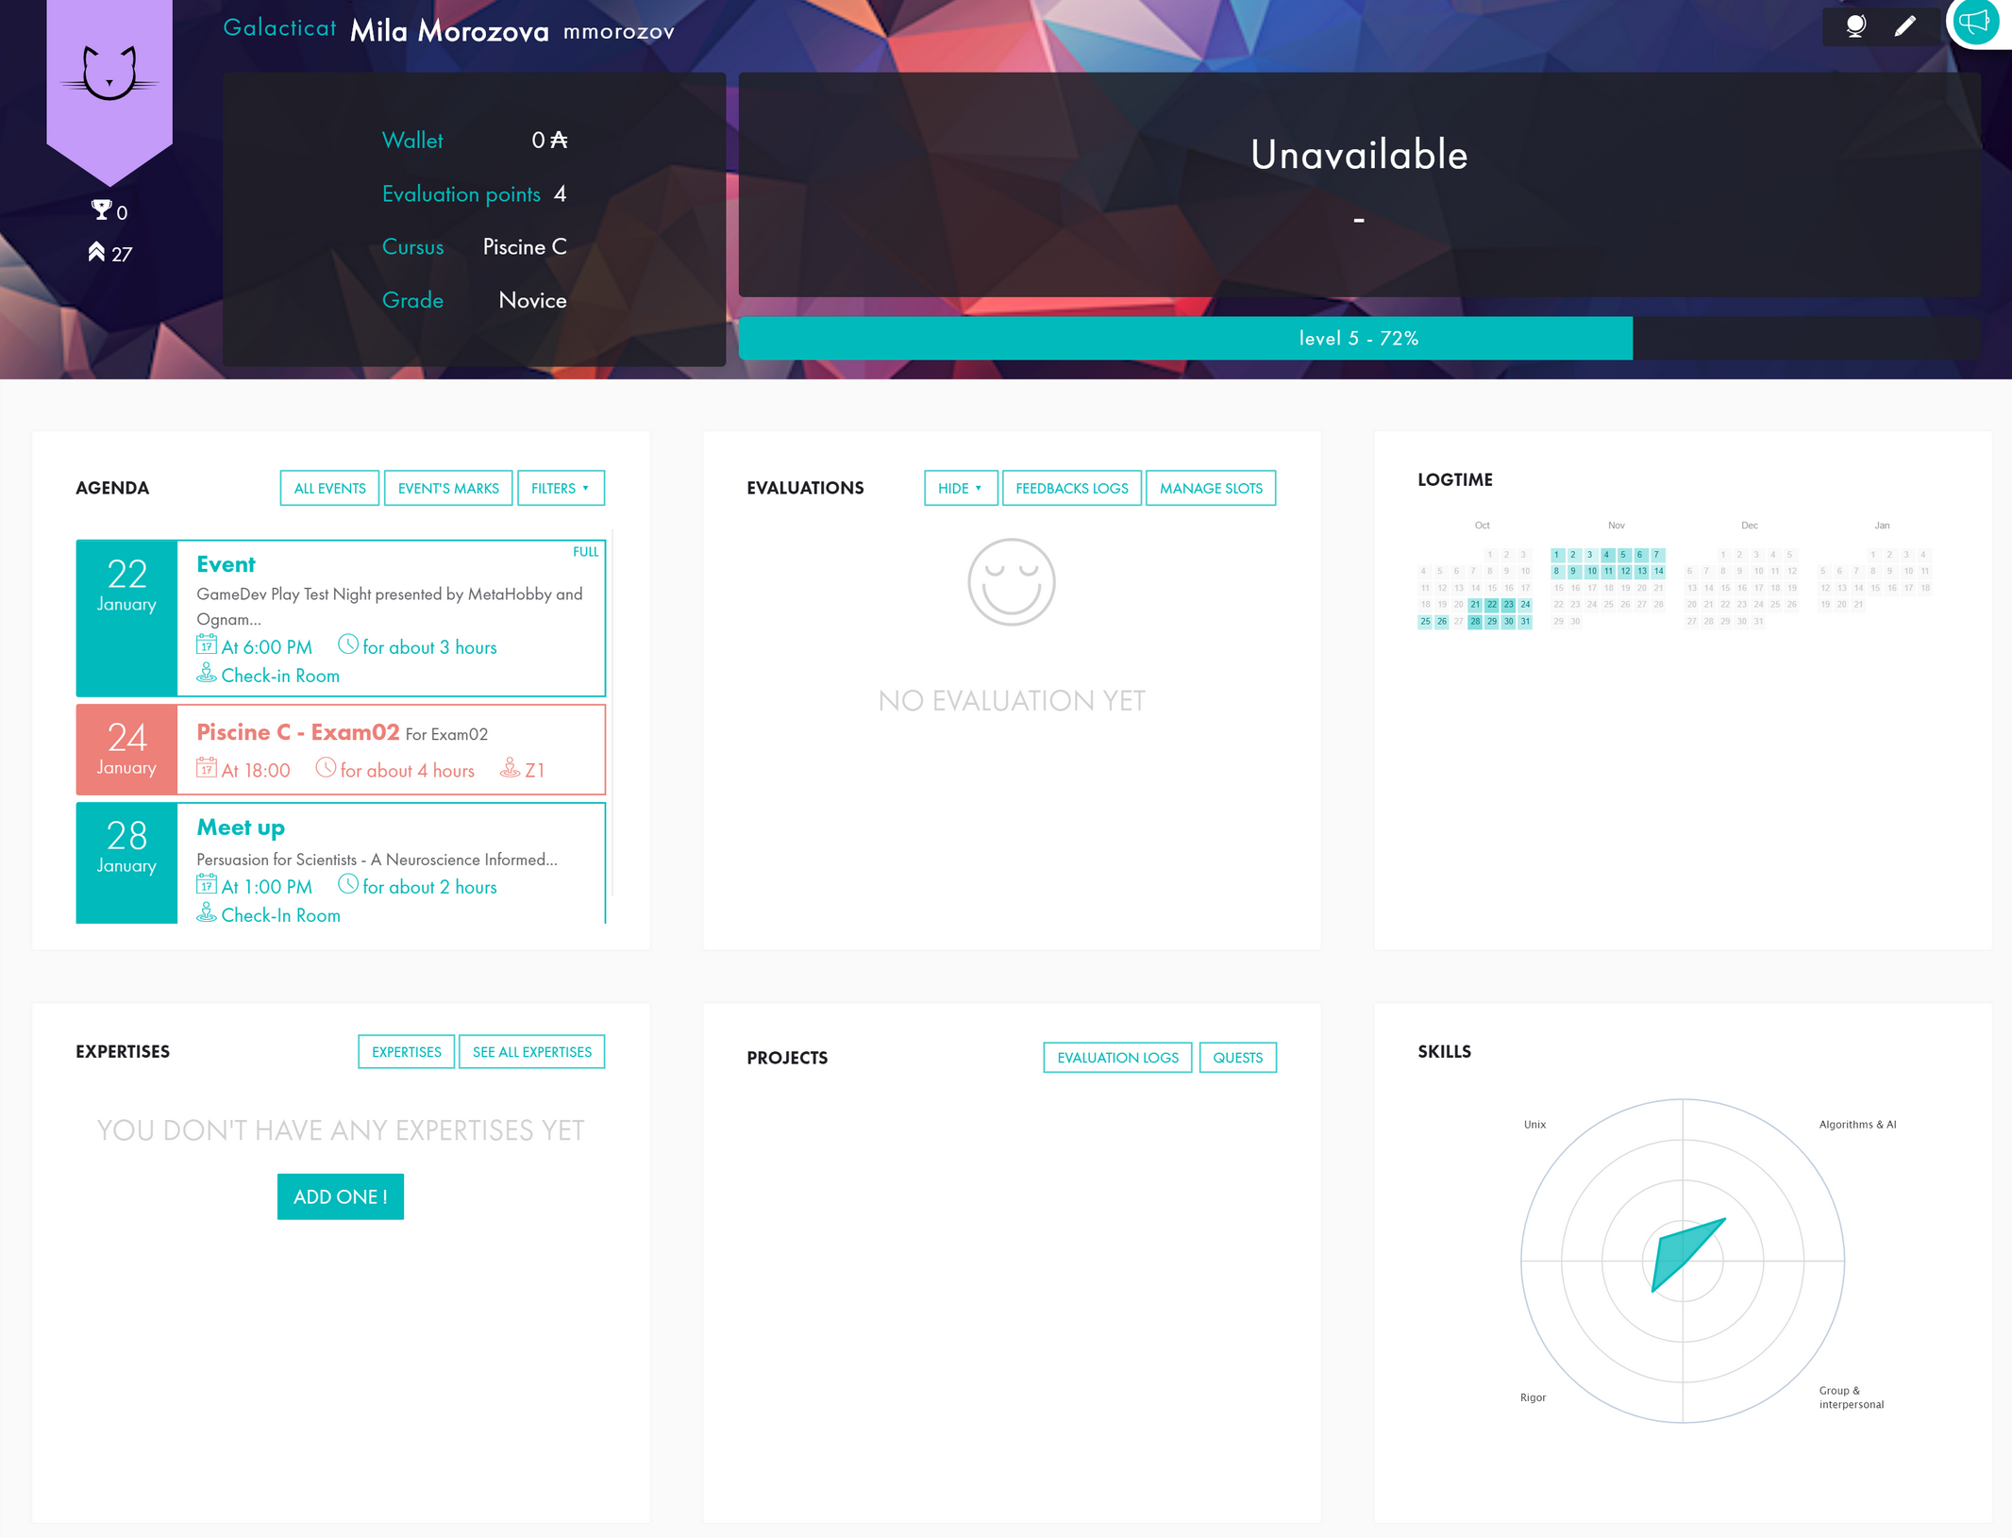2012x1538 pixels.
Task: Click SEE ALL EXPERTISES tab
Action: coord(531,1052)
